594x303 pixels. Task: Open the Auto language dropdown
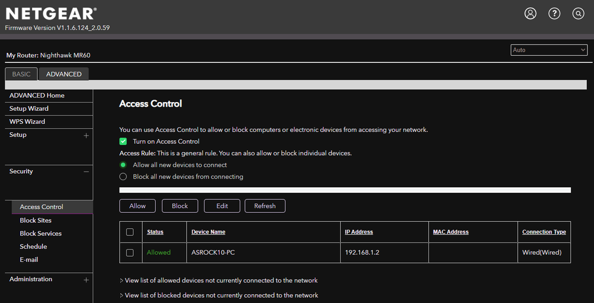coord(549,50)
